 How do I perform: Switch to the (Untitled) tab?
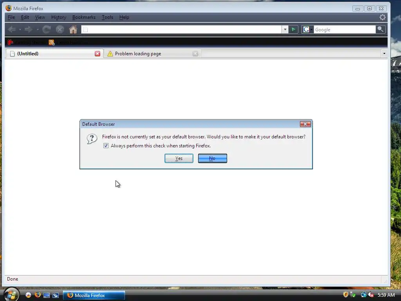(54, 53)
